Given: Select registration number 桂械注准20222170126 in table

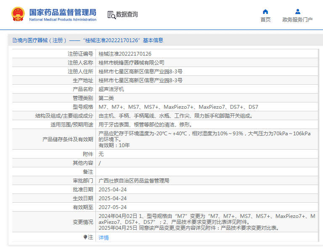Looking at the screenshot, I should [125, 54].
